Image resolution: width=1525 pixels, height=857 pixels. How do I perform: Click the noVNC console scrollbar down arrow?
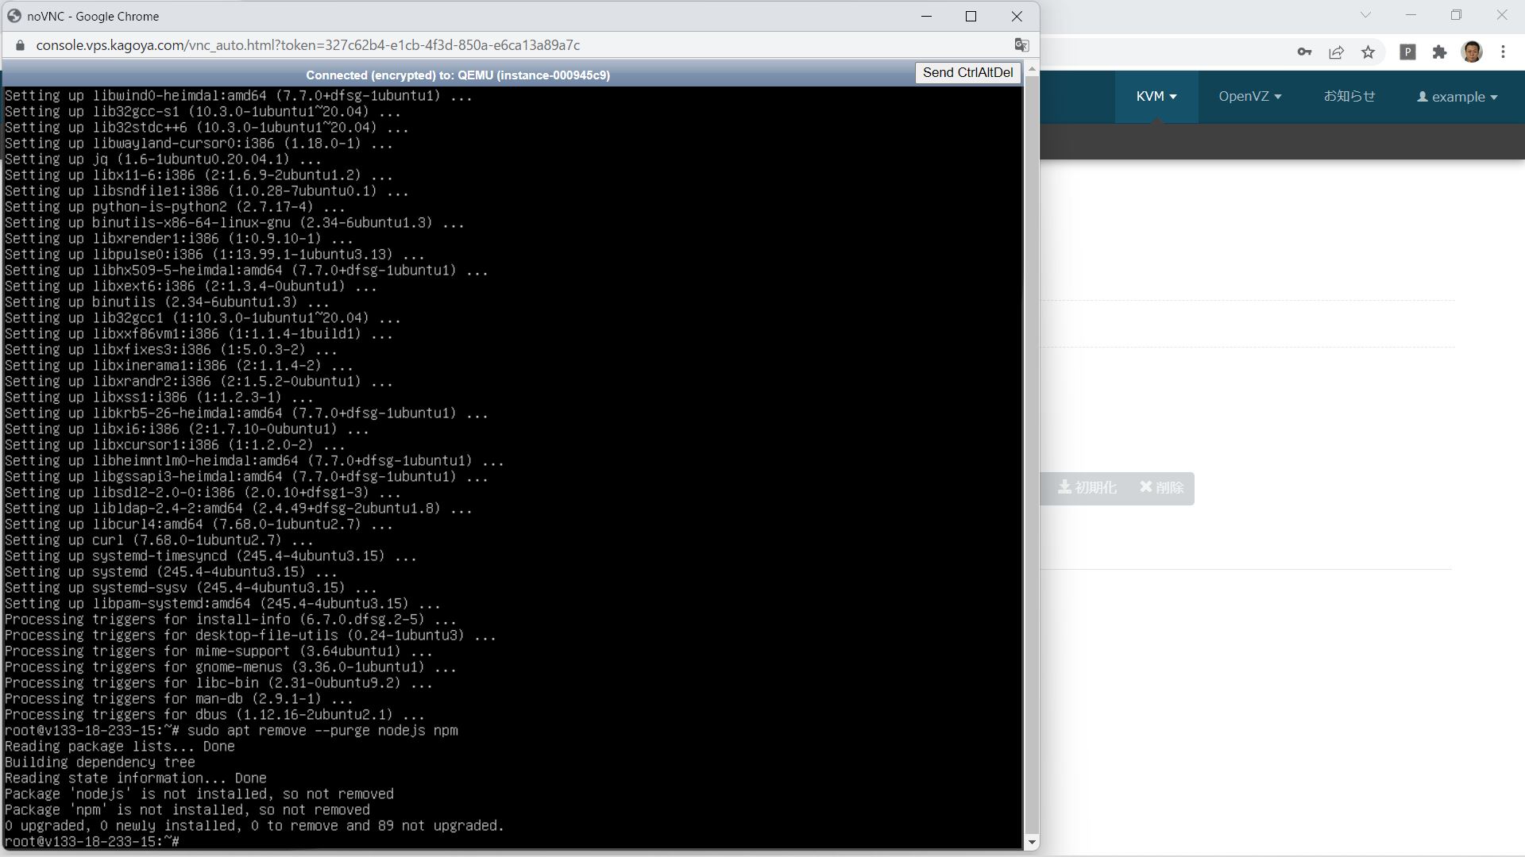click(x=1032, y=842)
